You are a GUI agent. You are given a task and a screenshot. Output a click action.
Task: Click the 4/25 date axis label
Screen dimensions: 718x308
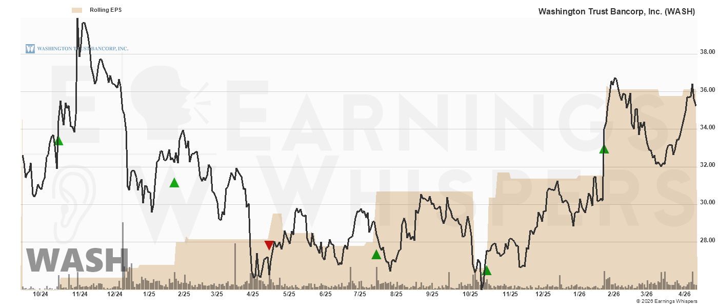[x=253, y=294]
